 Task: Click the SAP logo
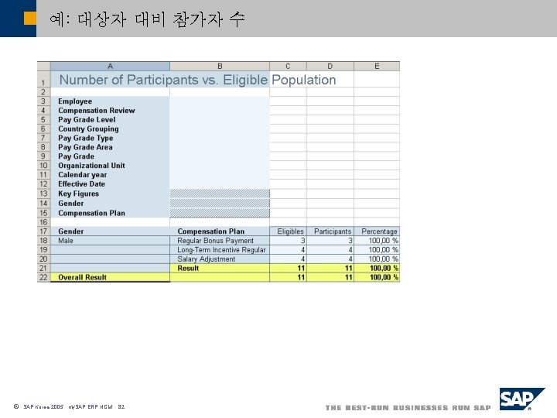coord(522,399)
